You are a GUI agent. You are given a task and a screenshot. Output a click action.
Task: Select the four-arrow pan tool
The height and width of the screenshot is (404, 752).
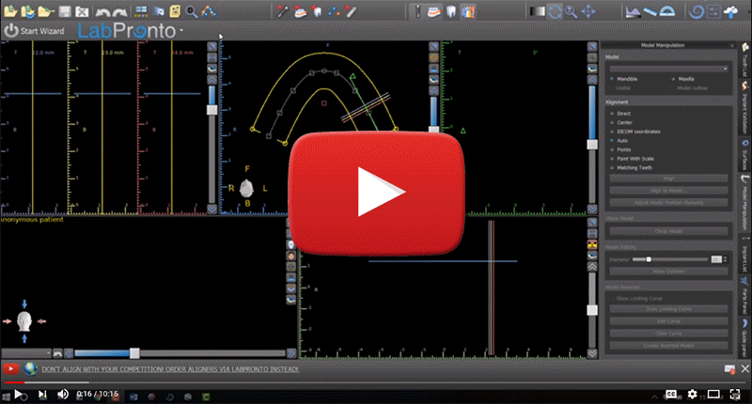588,11
